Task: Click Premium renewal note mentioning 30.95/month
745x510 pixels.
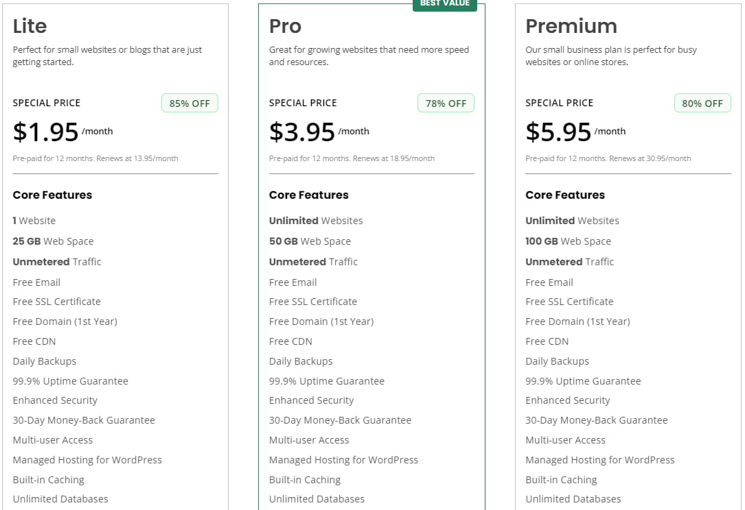Action: tap(608, 158)
